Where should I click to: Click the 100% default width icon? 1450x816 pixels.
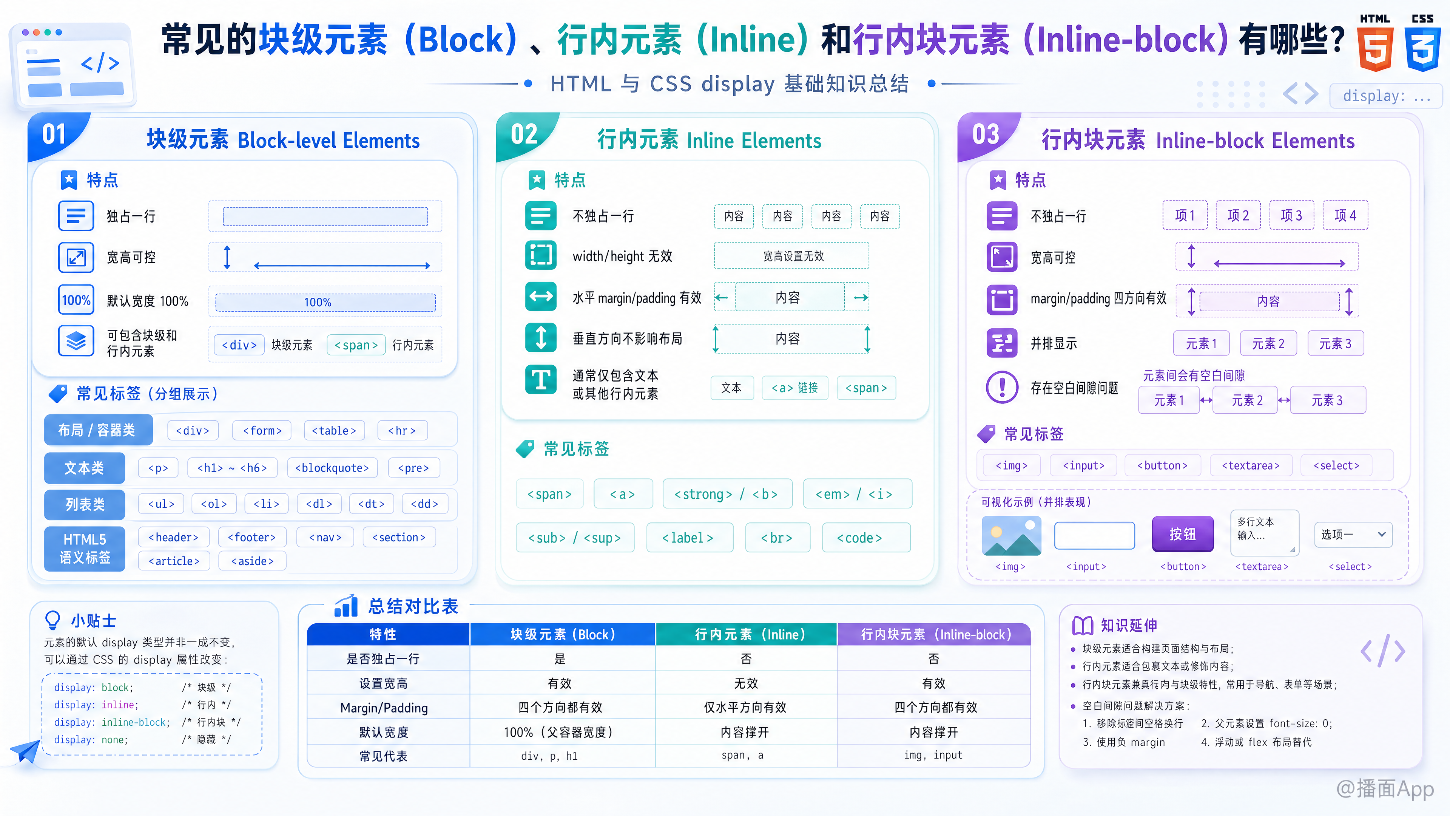tap(76, 300)
